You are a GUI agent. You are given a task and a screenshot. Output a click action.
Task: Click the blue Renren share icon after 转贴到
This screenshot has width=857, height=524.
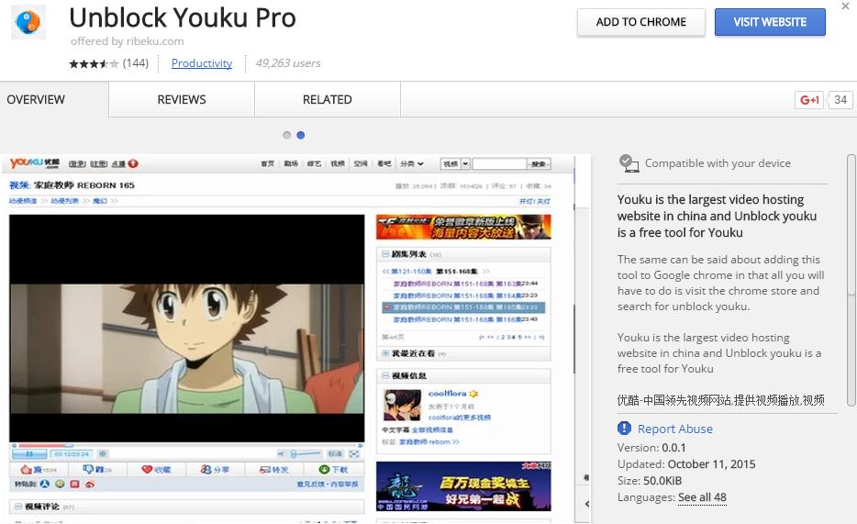pos(45,485)
